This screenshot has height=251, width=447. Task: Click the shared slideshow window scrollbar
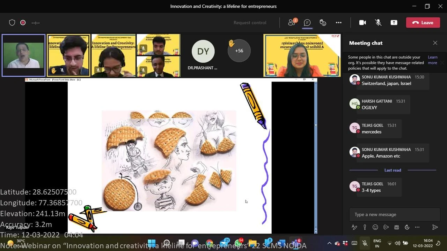pyautogui.click(x=316, y=157)
